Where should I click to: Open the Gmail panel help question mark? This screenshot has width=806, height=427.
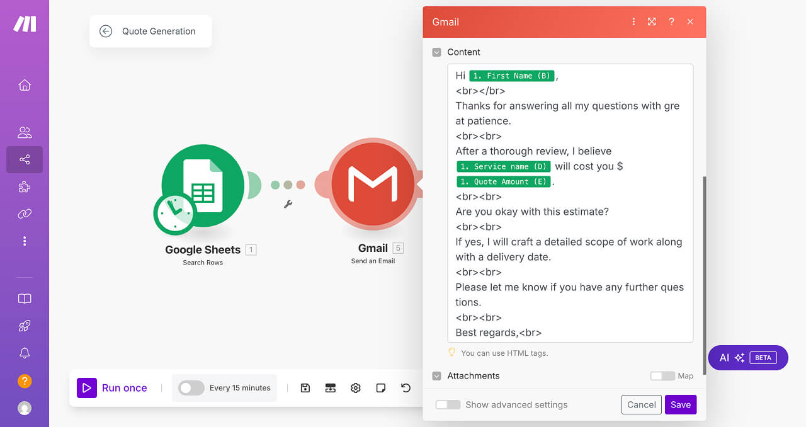(x=671, y=21)
